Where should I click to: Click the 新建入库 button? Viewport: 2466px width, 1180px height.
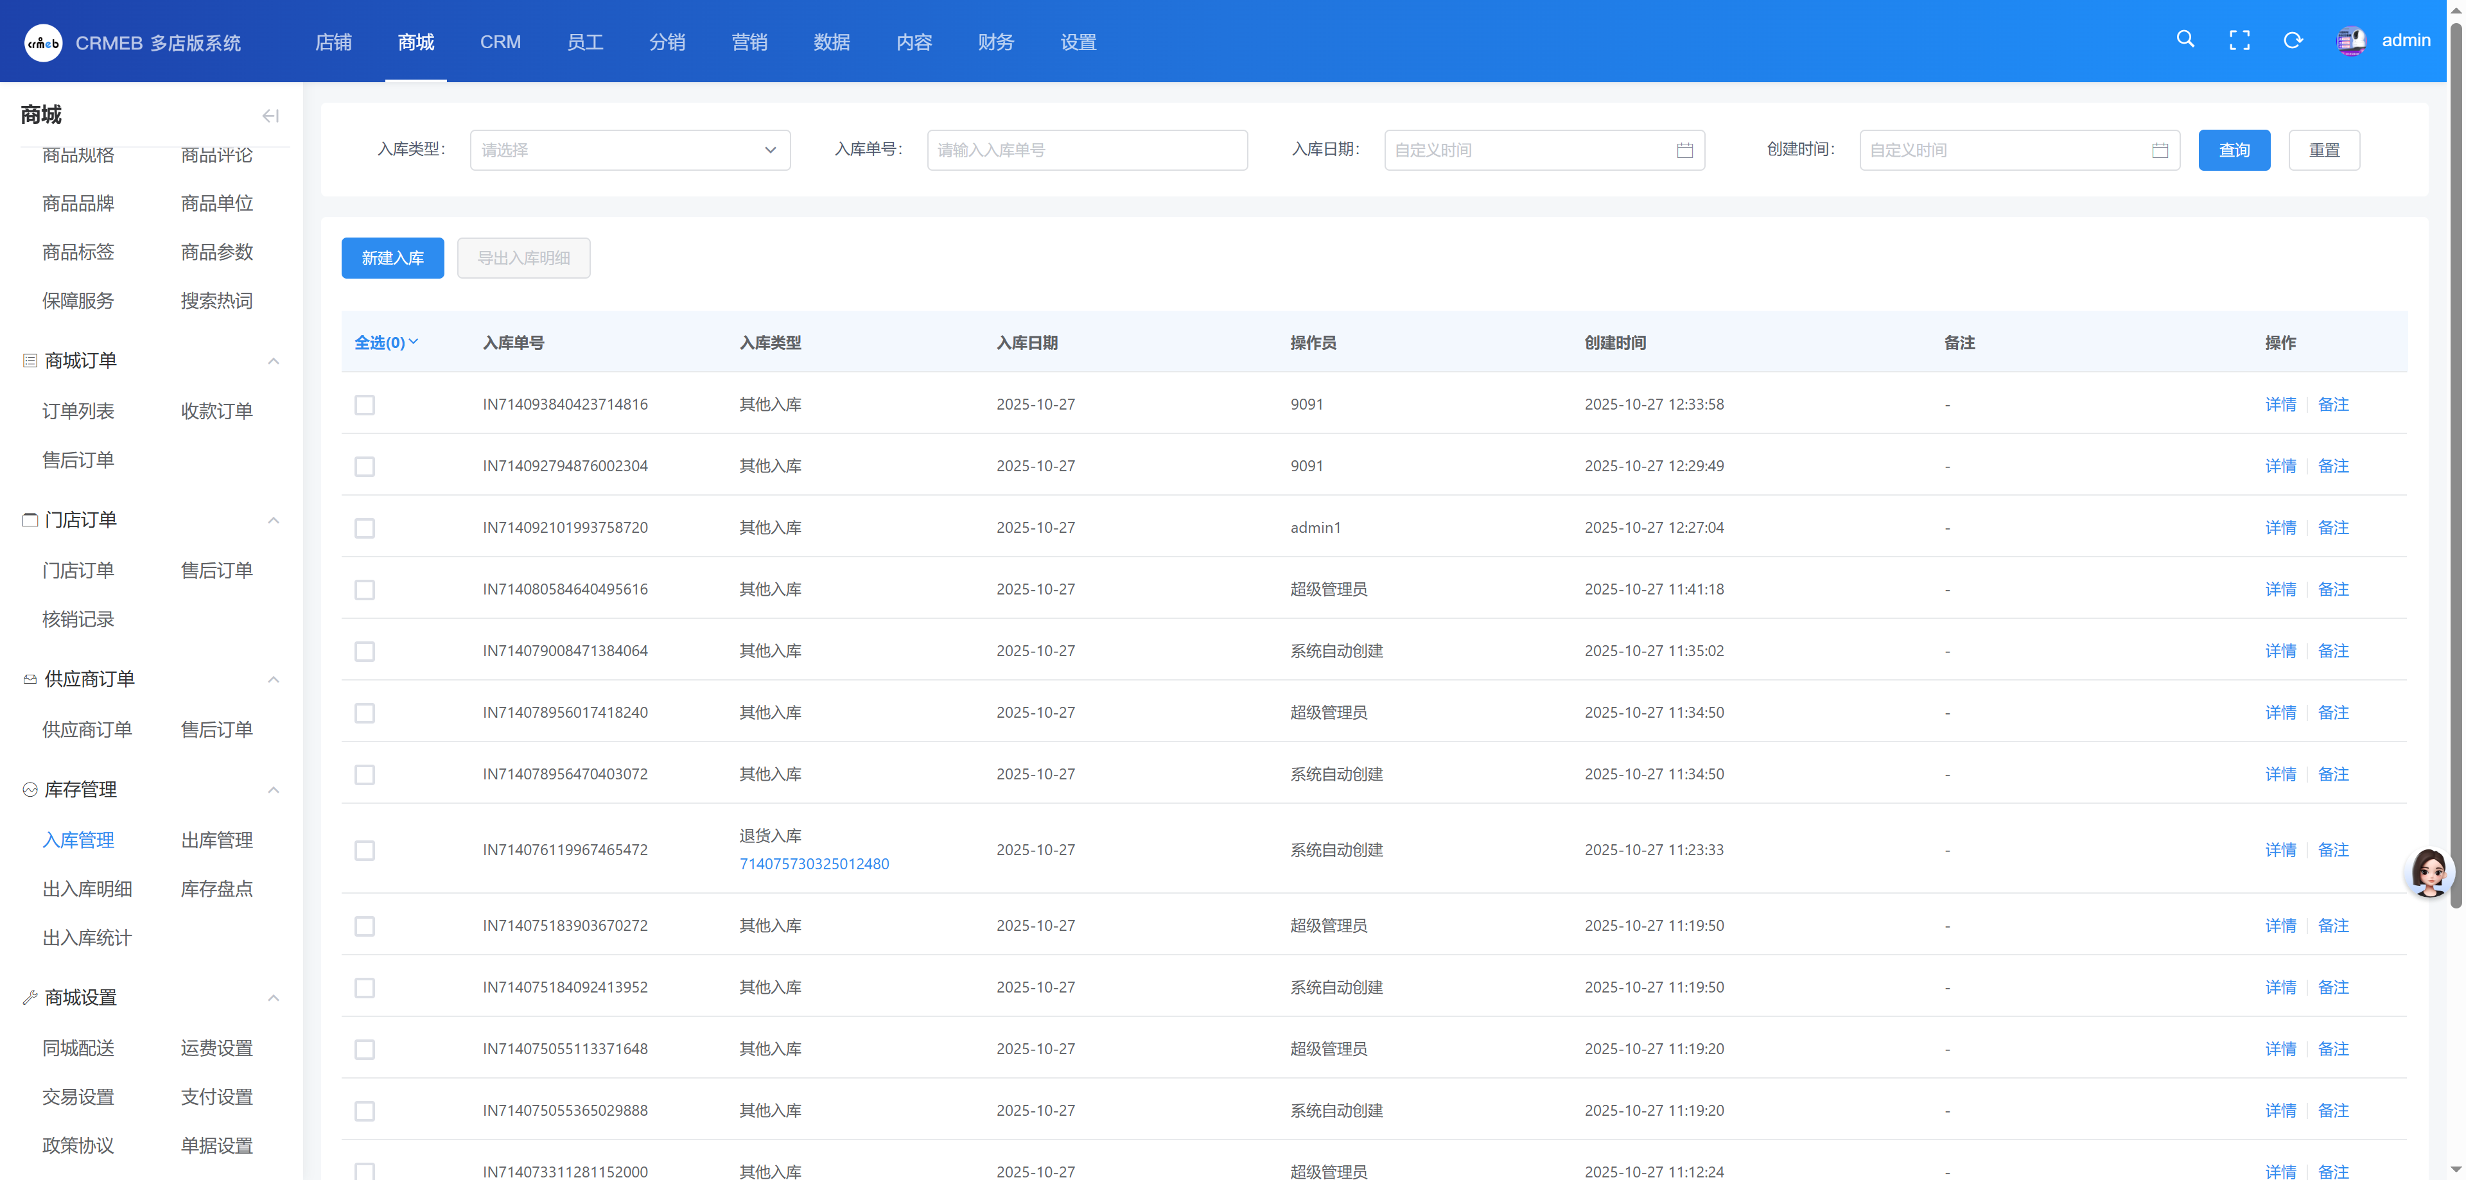click(392, 258)
